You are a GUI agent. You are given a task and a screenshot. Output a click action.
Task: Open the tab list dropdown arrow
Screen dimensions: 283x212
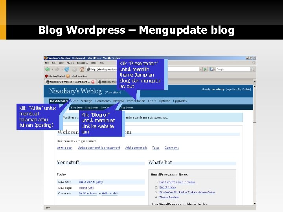click(x=254, y=82)
